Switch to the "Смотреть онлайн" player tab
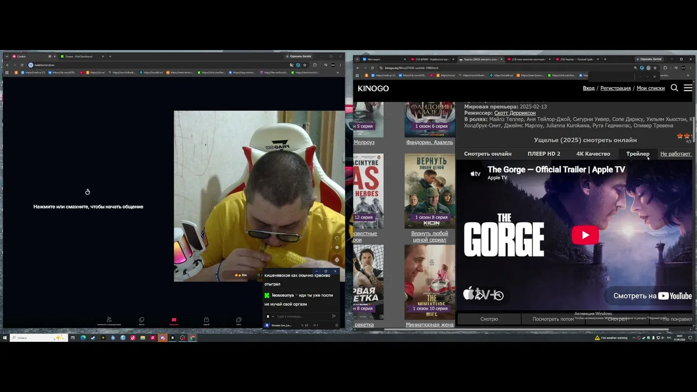This screenshot has width=697, height=392. [x=487, y=154]
